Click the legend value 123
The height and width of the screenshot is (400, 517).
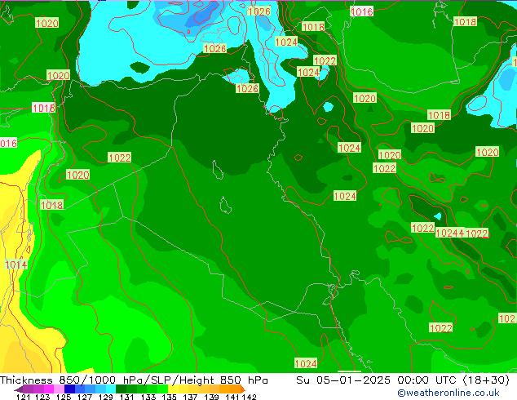pos(42,397)
